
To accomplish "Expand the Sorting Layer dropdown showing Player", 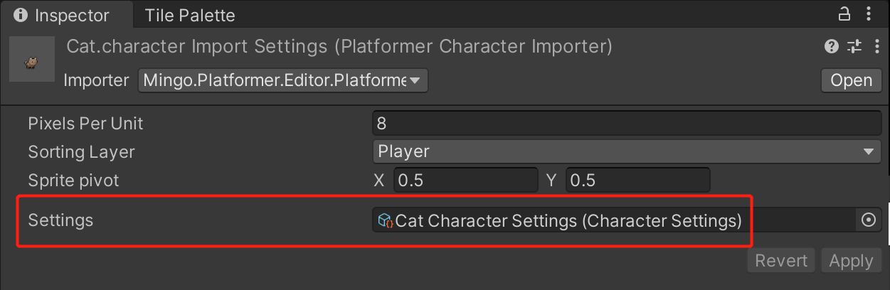I will pyautogui.click(x=627, y=151).
